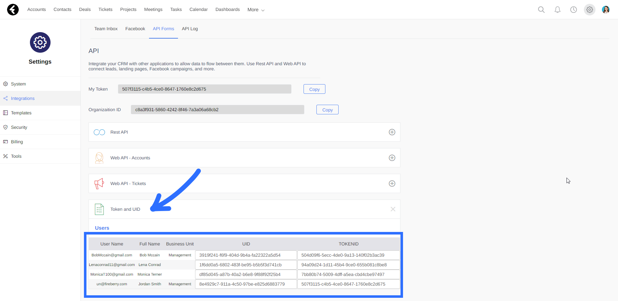The image size is (618, 301).
Task: Click the recent history clock icon
Action: (574, 10)
